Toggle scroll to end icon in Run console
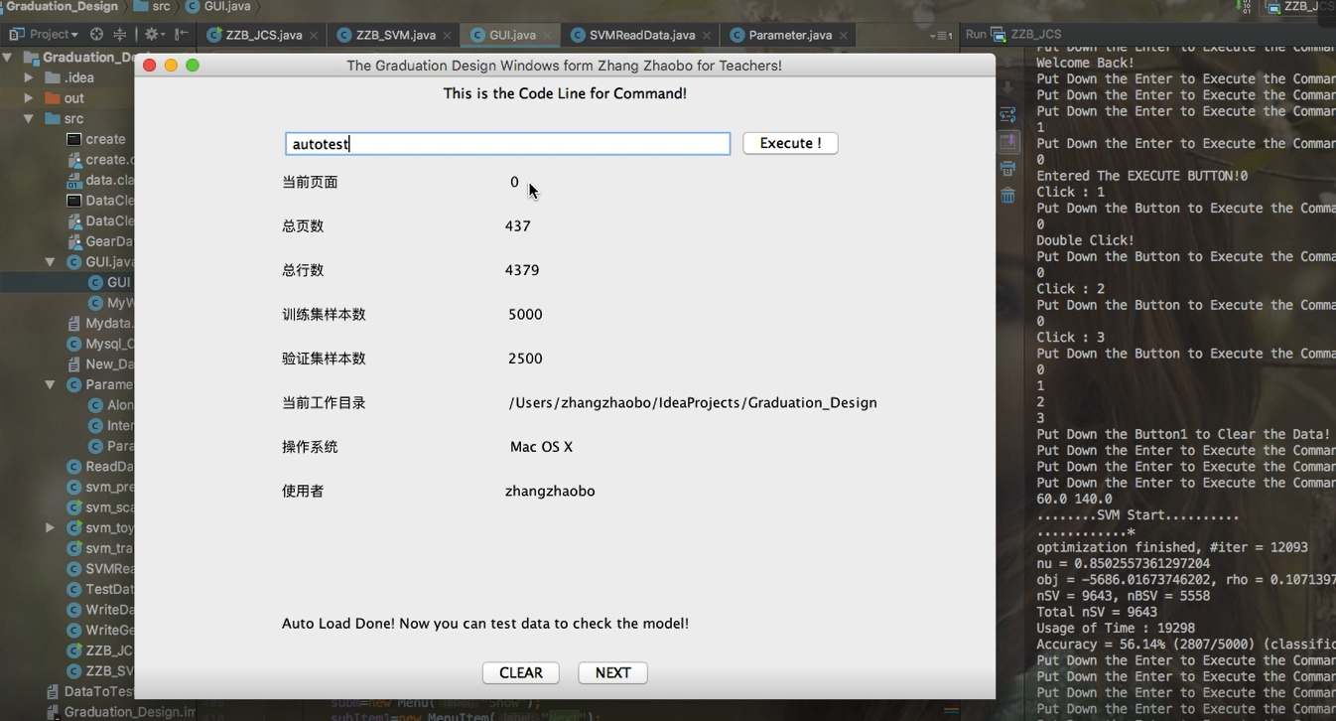This screenshot has height=721, width=1336. click(1007, 142)
